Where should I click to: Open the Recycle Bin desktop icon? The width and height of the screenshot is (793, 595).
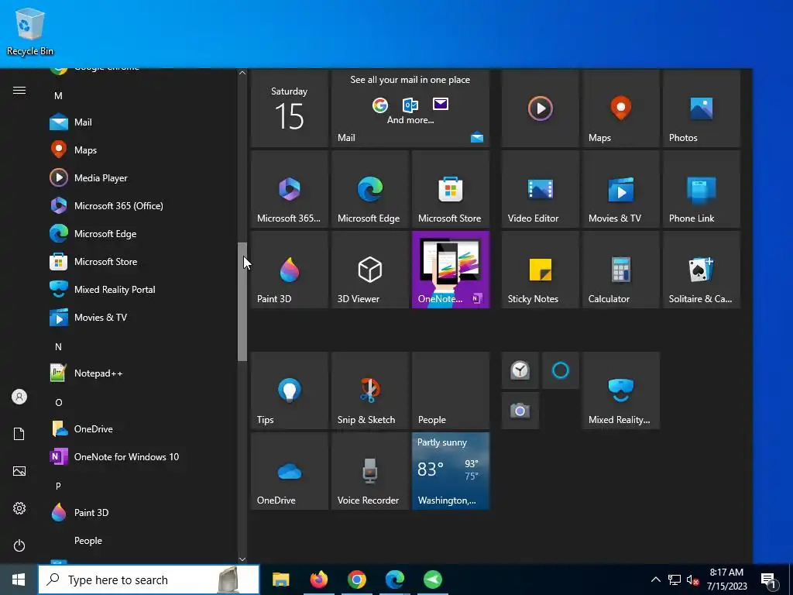(x=30, y=31)
